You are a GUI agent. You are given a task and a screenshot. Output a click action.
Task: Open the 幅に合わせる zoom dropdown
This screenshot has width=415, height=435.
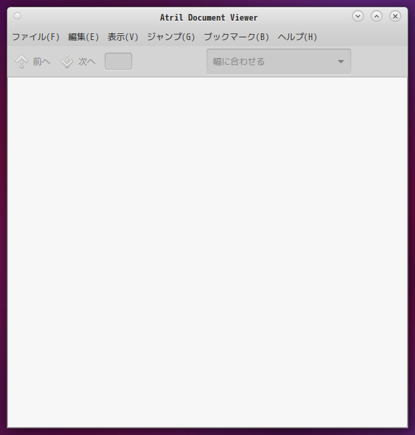click(279, 61)
